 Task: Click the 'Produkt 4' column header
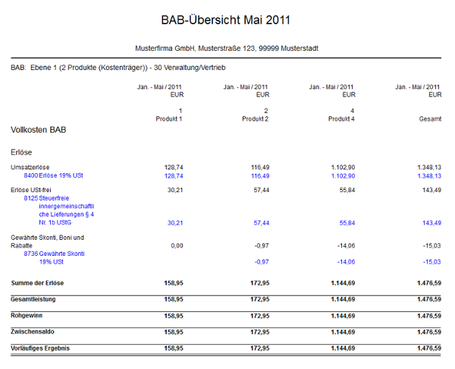(341, 119)
